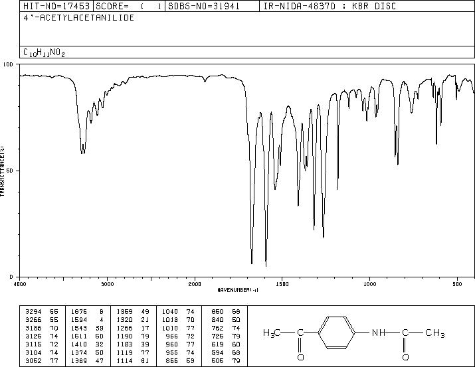The image size is (475, 367).
Task: Click the 0 tick label on transmittance axis
Action: (x=11, y=277)
